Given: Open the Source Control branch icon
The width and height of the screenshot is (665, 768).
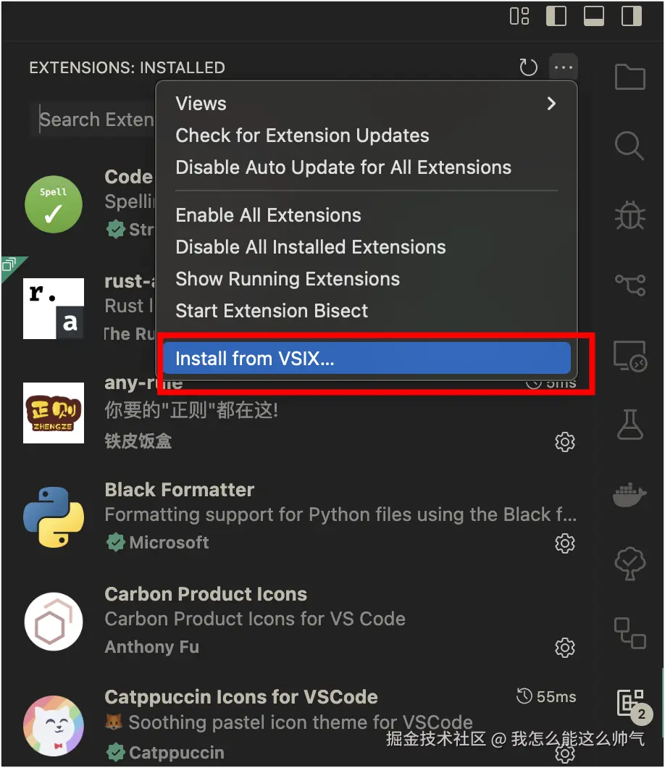Looking at the screenshot, I should pos(630,285).
